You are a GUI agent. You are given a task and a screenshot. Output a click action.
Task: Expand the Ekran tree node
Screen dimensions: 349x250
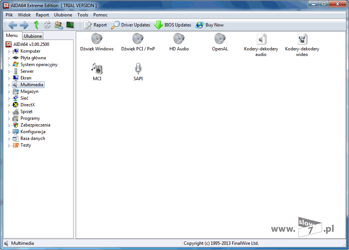pyautogui.click(x=9, y=78)
